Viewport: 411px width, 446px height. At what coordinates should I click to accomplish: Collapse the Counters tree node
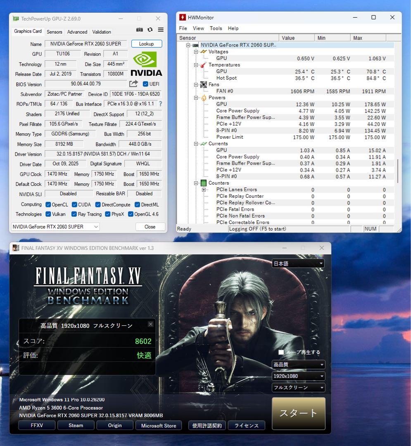(x=196, y=183)
